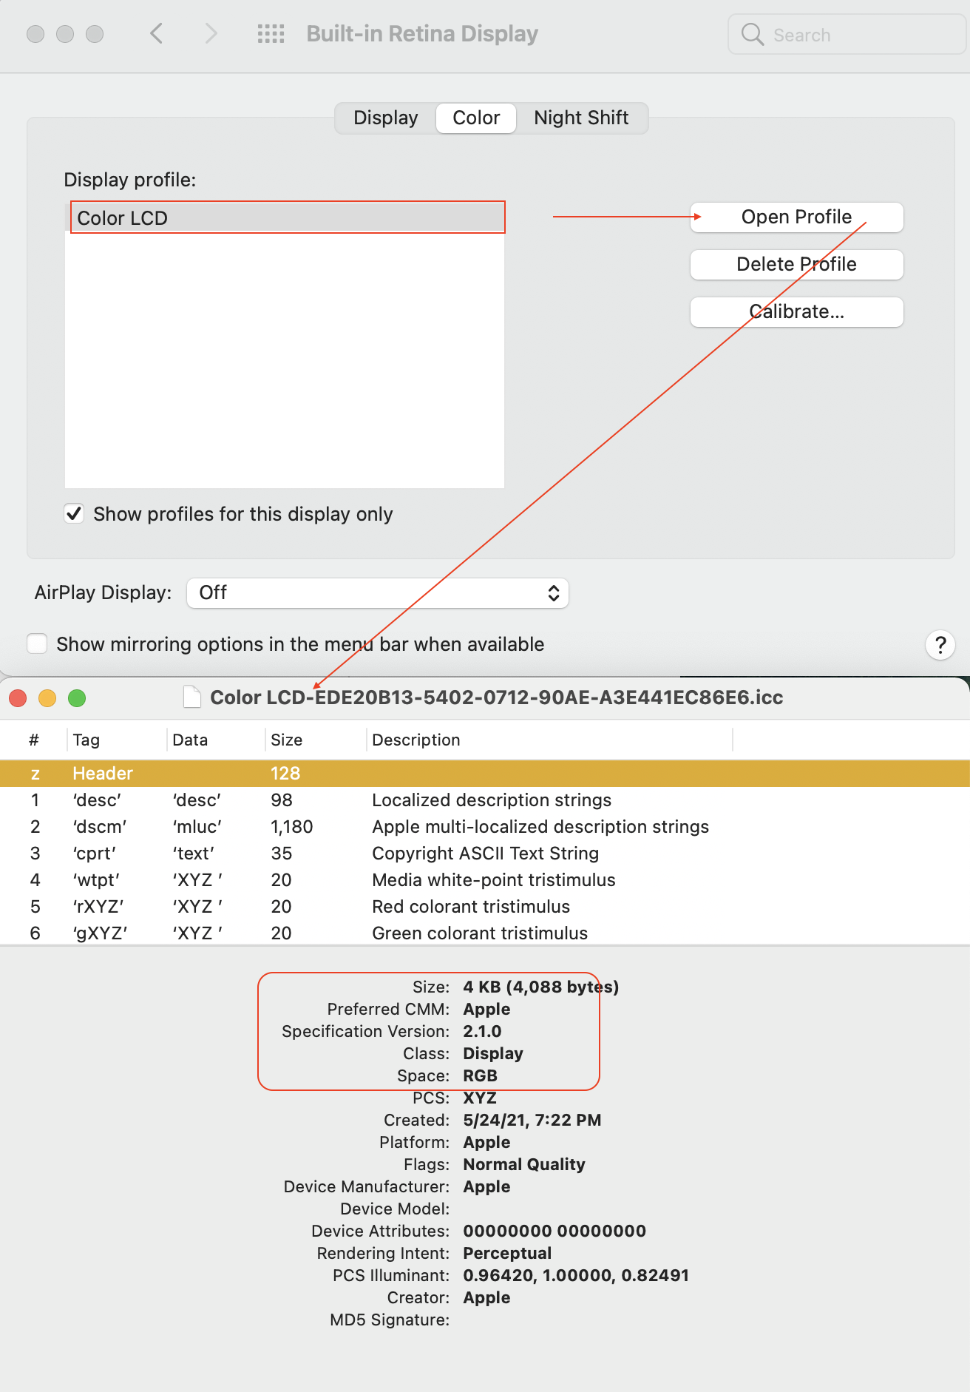Click the # column header
Screen dimensions: 970x1392
pos(34,740)
